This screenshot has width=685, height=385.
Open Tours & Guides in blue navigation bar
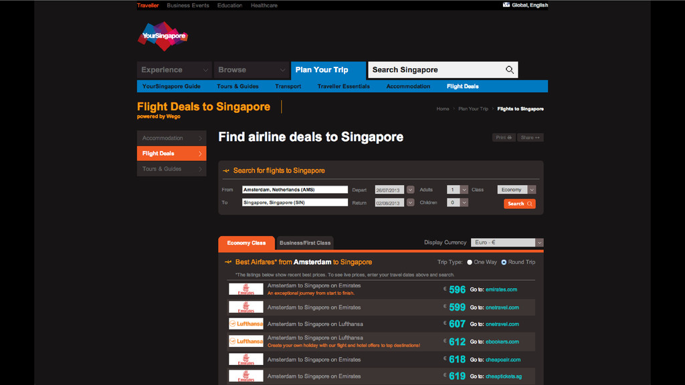point(237,86)
